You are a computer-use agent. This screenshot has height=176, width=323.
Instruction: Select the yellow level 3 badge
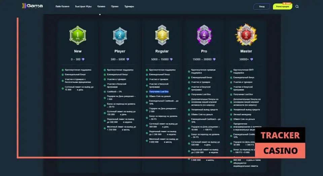coord(162,35)
